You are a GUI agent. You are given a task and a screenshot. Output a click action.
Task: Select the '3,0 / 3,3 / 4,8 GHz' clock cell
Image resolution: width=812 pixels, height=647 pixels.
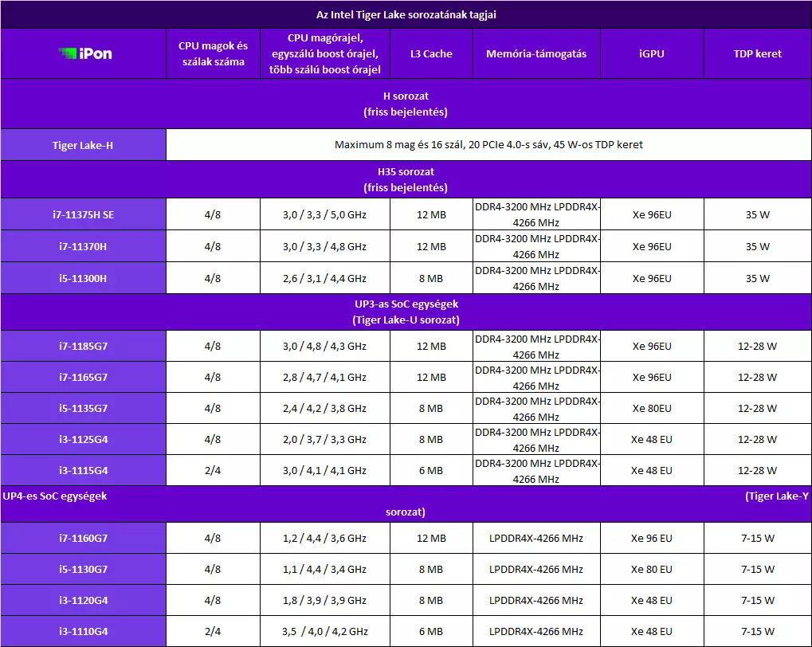click(324, 246)
